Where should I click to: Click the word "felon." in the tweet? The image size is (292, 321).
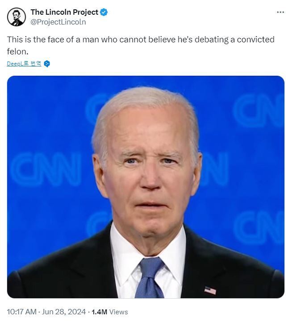point(18,51)
